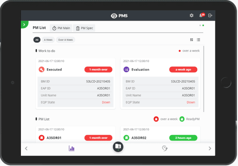Click the over a week legend alarm icon
The height and width of the screenshot is (166, 238).
[x=156, y=119]
